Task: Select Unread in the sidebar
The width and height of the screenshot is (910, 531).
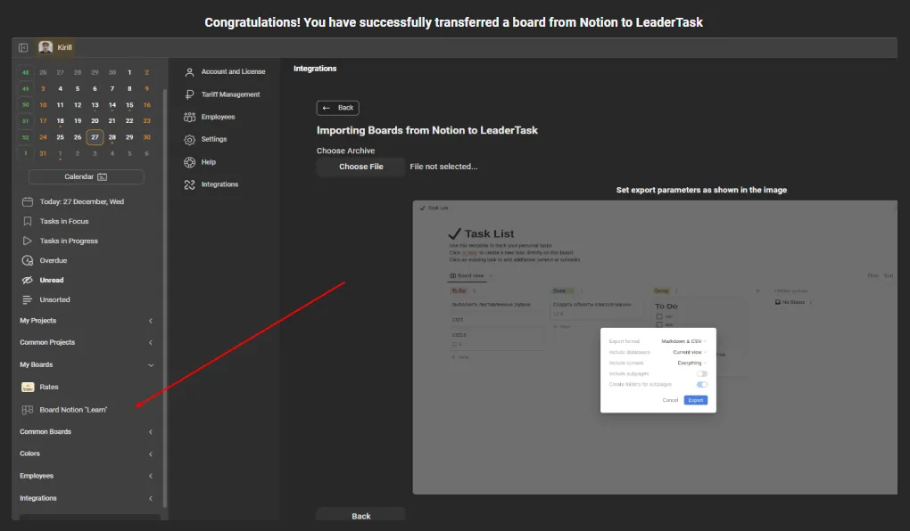Action: pyautogui.click(x=52, y=281)
